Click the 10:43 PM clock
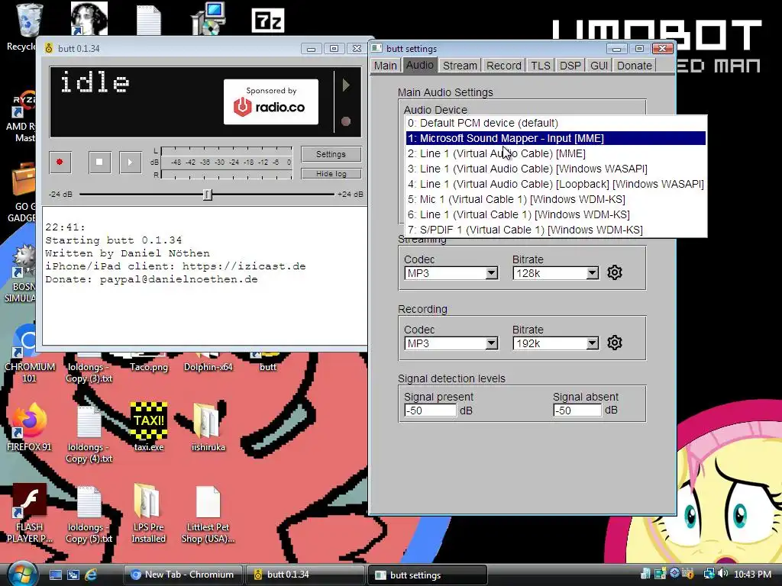 coord(752,575)
